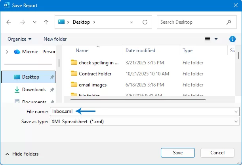
Task: Change the view layout icon
Action: pos(208,39)
